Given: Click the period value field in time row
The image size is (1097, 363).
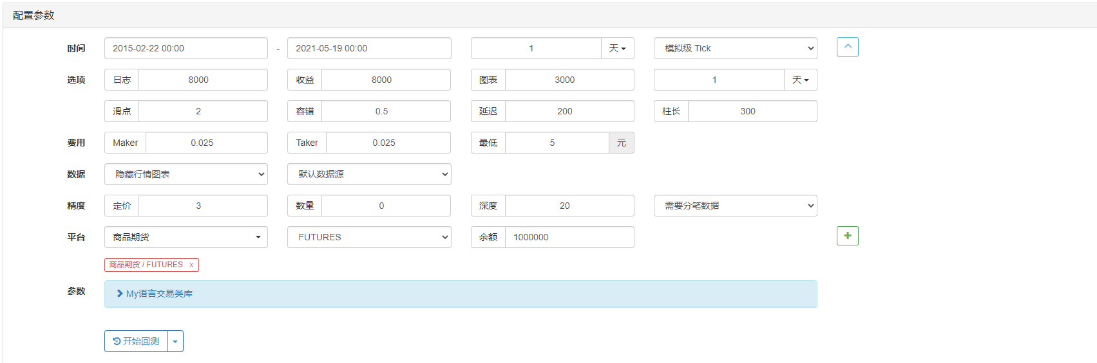Looking at the screenshot, I should click(x=536, y=48).
